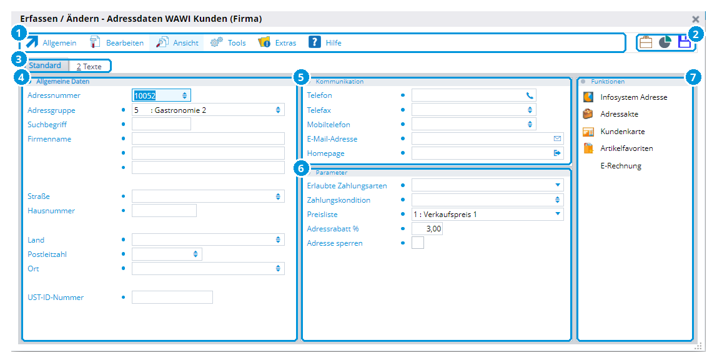Open the Kundenkarte icon in Funktionen
717x363 pixels.
point(588,132)
